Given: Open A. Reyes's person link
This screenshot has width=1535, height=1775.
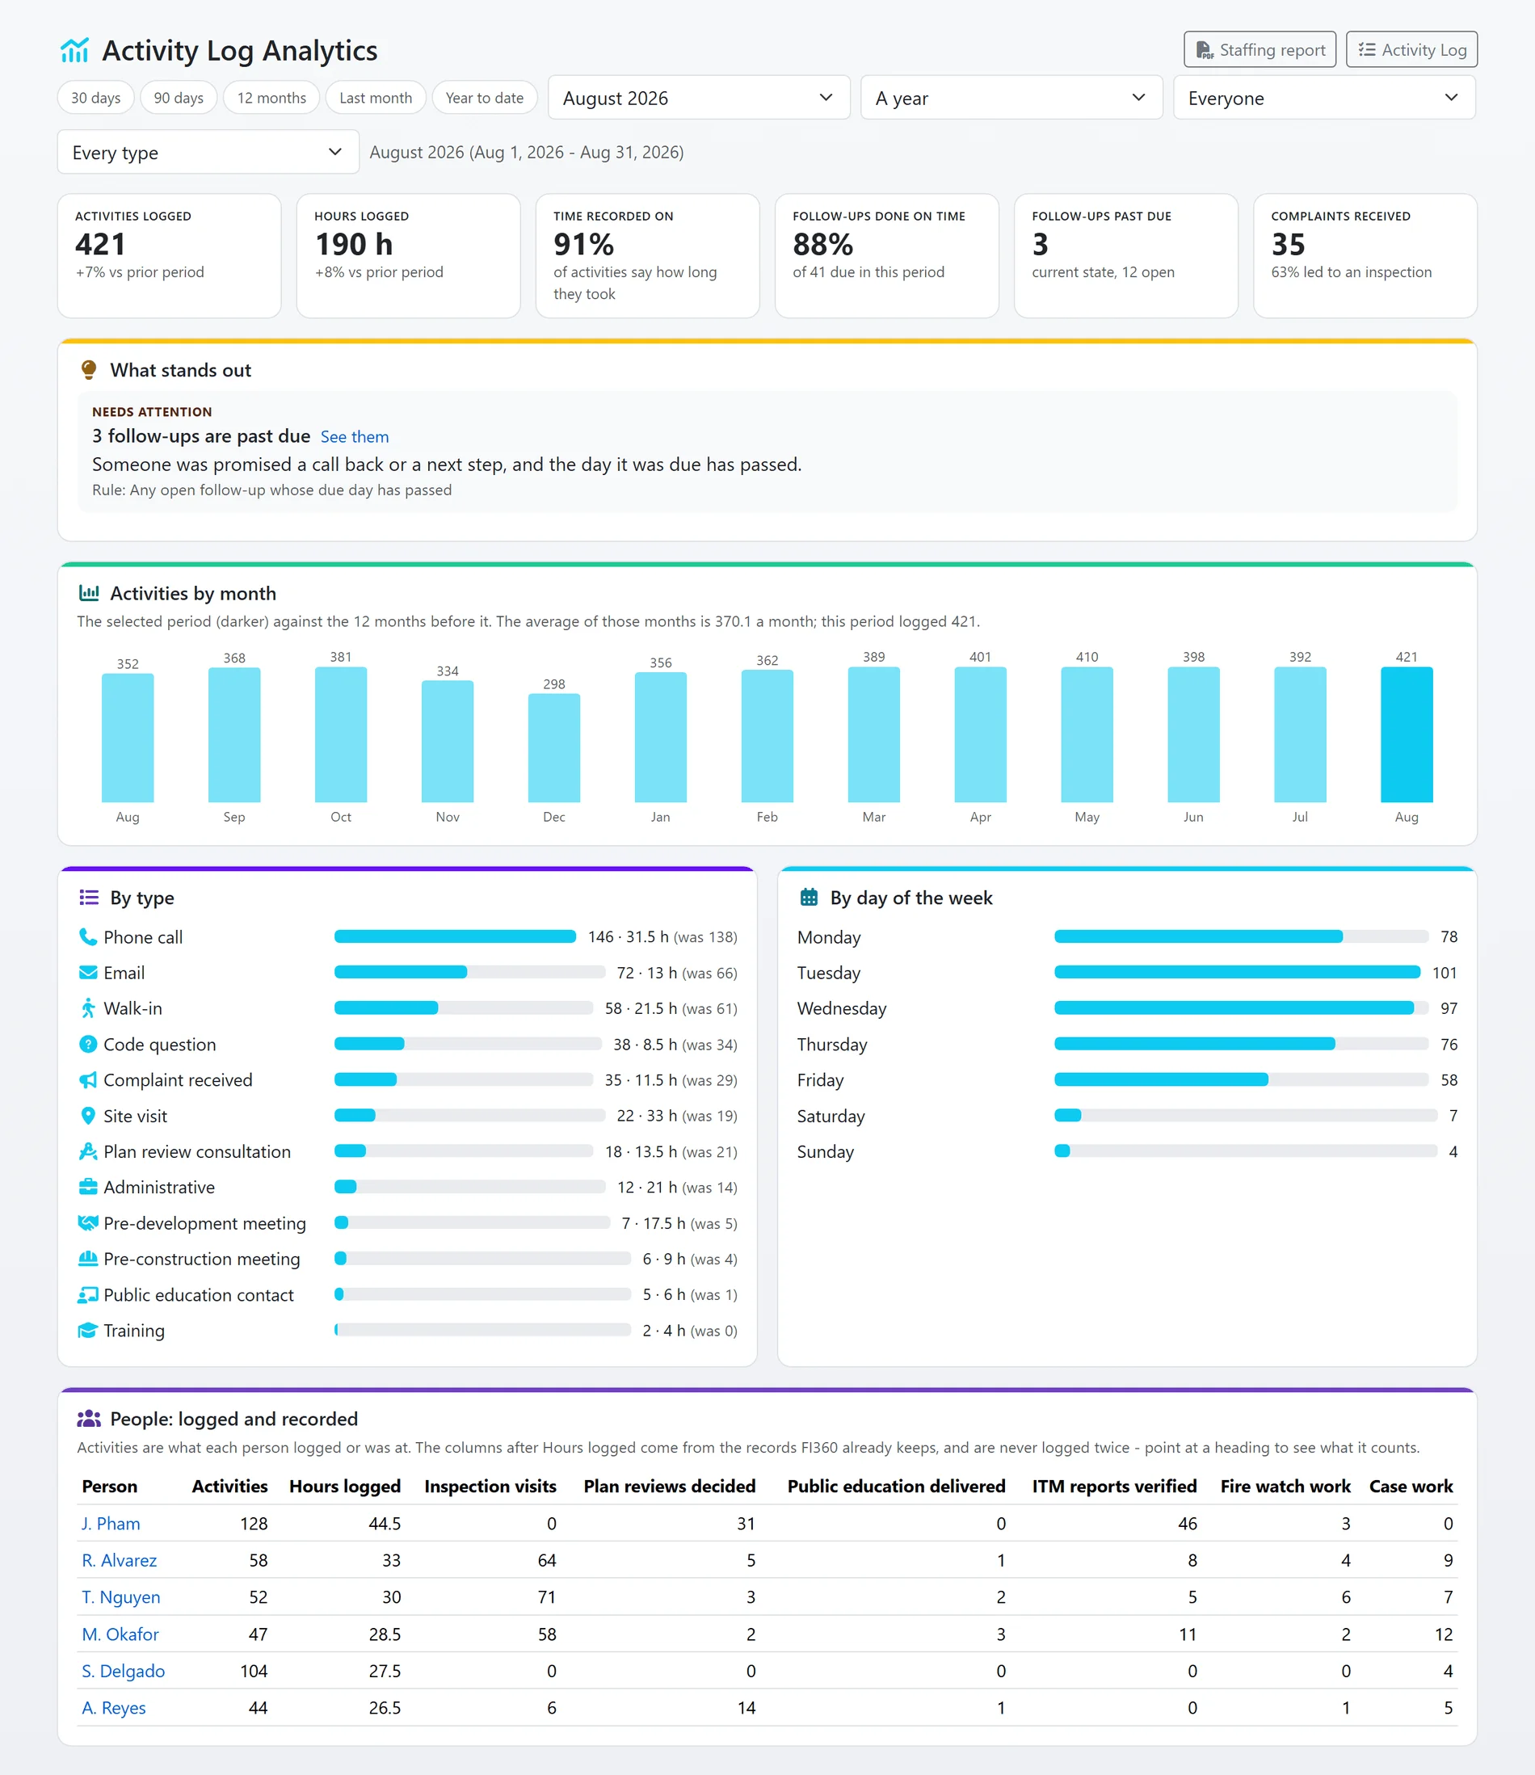Looking at the screenshot, I should pyautogui.click(x=114, y=1707).
